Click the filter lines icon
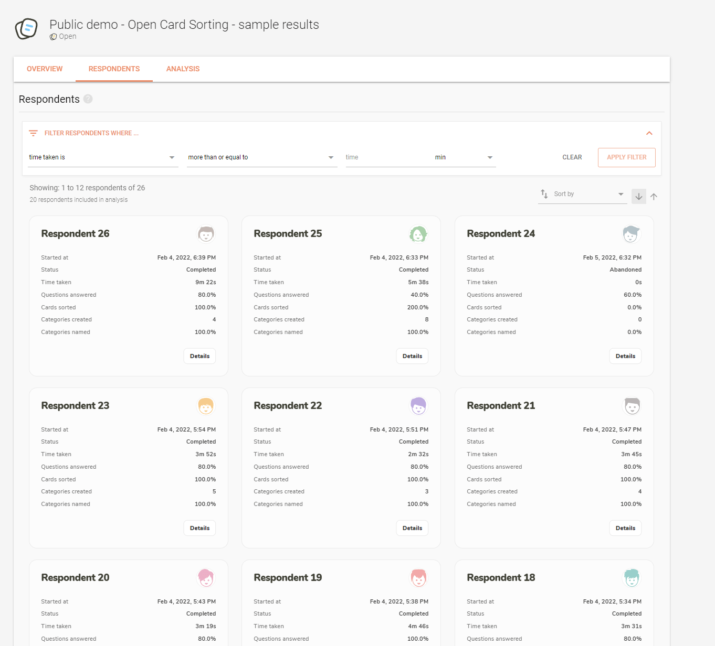This screenshot has width=715, height=646. point(33,133)
